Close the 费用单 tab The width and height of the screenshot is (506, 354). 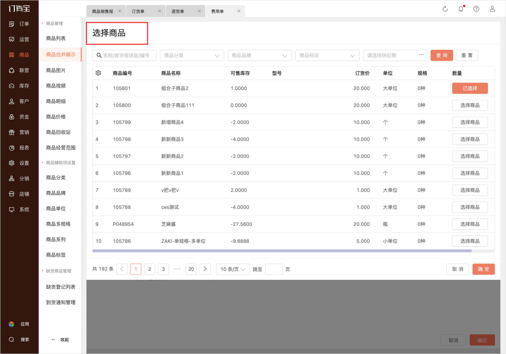coord(239,11)
